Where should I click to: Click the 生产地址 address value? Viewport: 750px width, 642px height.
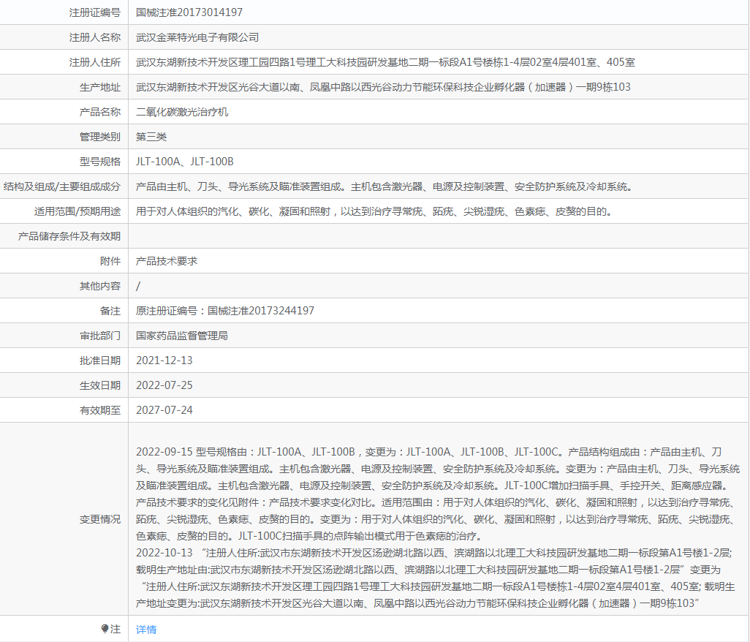[x=383, y=87]
